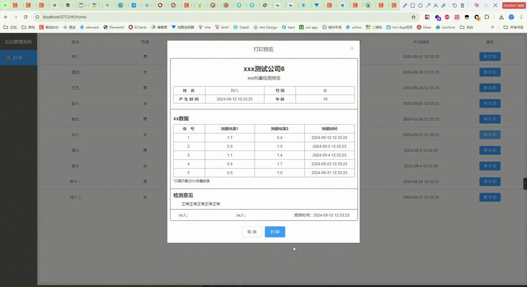Click the browser back arrow
Viewport: 527px width, 287px height.
coord(6,17)
